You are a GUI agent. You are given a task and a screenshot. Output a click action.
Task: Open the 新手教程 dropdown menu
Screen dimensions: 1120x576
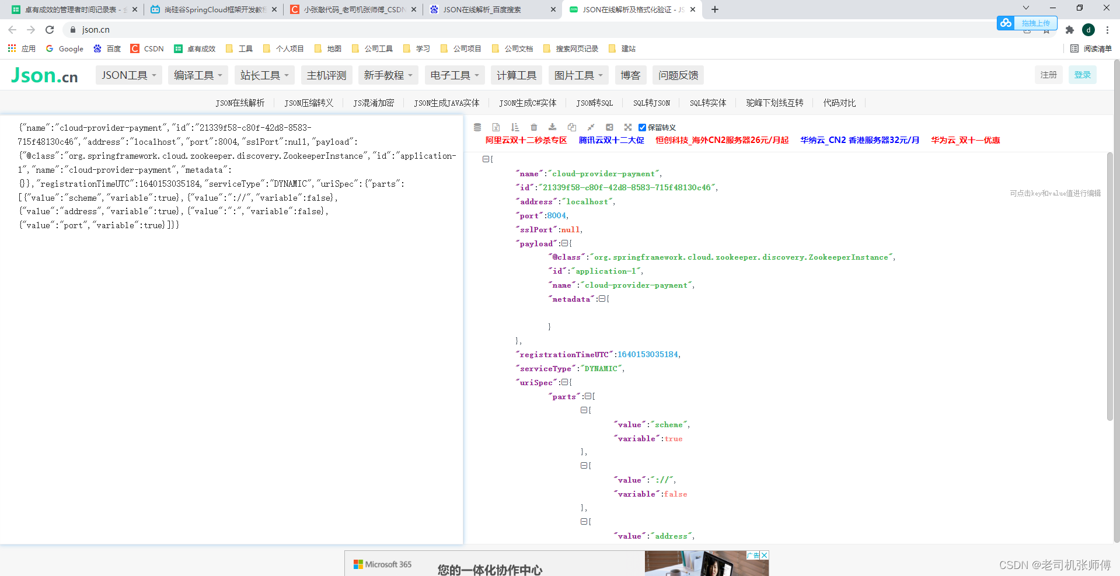pyautogui.click(x=389, y=75)
